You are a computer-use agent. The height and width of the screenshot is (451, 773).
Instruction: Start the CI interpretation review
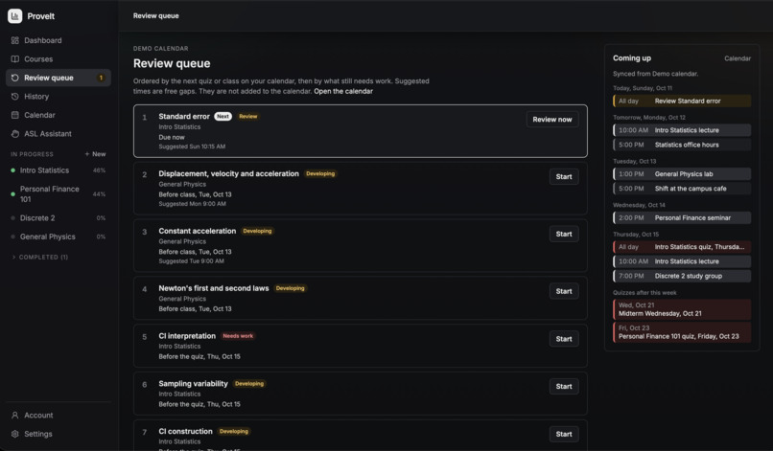pos(564,339)
